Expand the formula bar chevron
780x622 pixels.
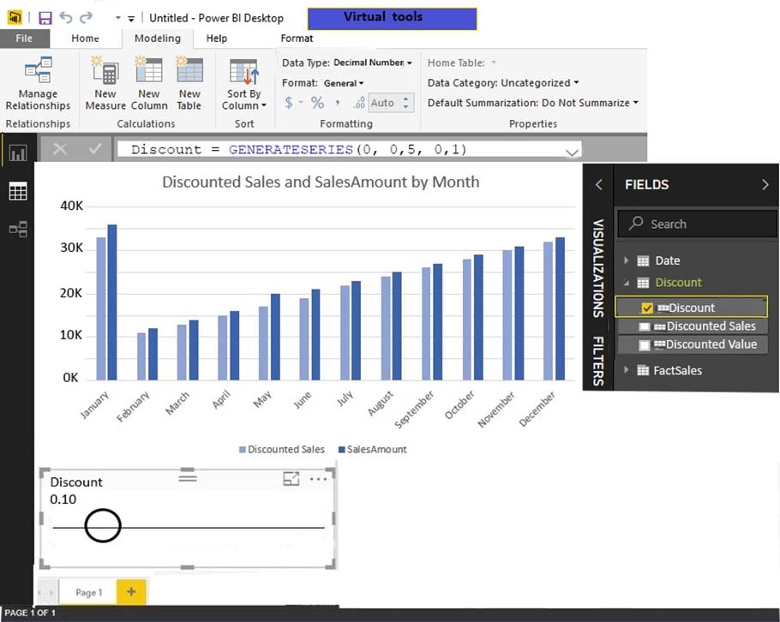tap(572, 152)
